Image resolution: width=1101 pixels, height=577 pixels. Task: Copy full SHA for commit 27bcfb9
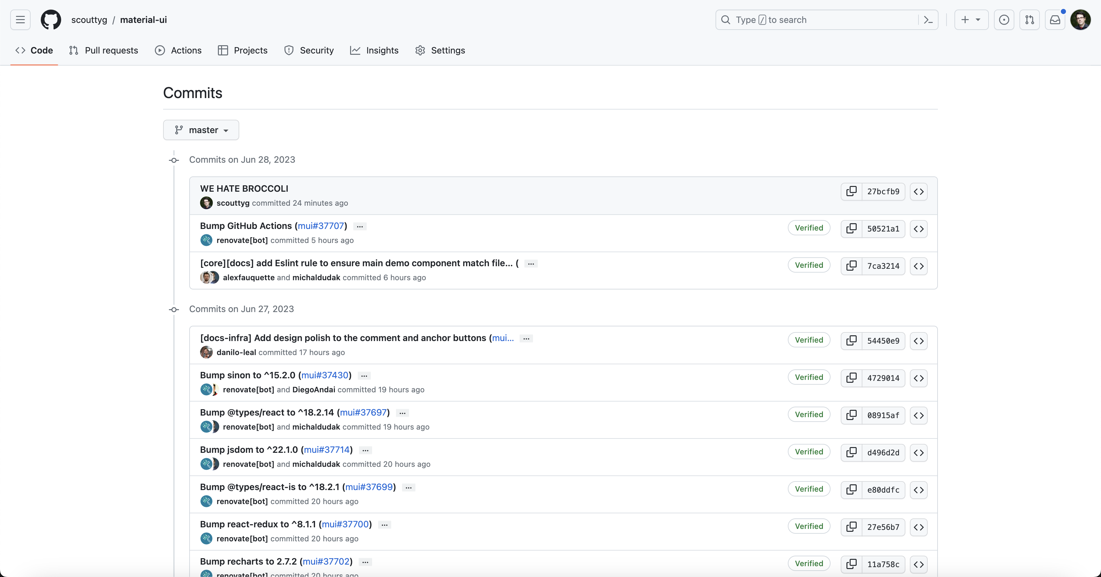tap(851, 191)
